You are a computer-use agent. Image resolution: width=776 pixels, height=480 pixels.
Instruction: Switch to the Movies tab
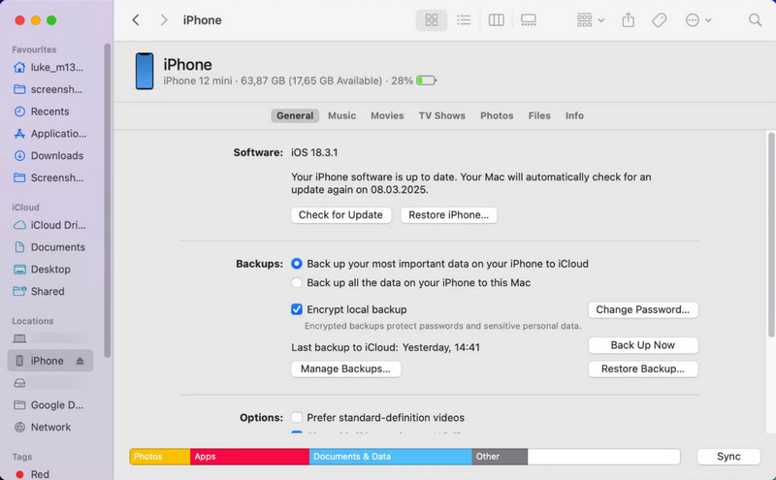point(387,115)
